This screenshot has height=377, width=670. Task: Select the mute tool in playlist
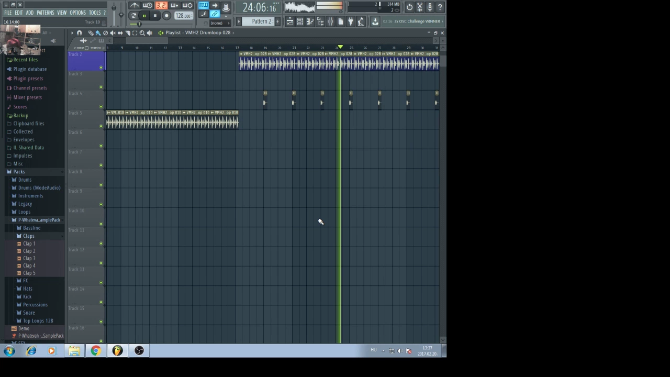[113, 33]
